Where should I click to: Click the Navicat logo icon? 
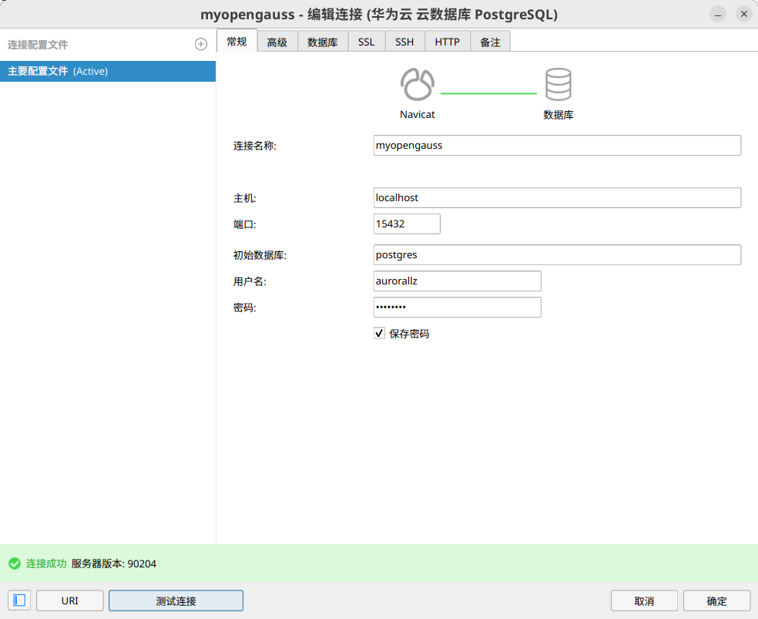click(417, 83)
